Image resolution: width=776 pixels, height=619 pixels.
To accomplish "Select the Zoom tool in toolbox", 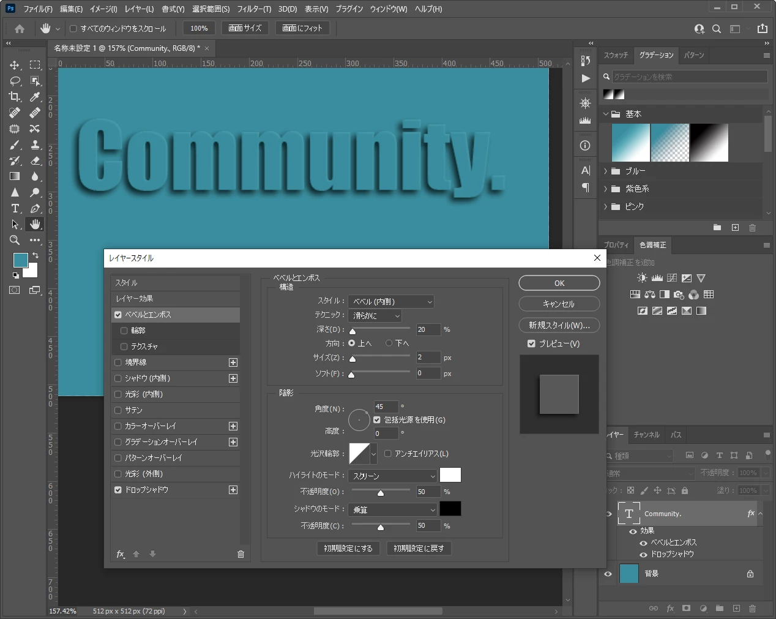I will pos(15,240).
